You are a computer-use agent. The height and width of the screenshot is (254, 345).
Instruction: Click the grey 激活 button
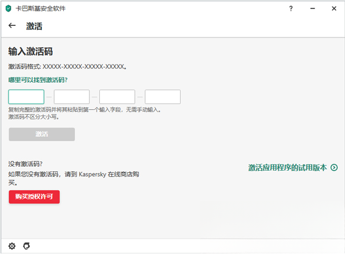pos(42,134)
